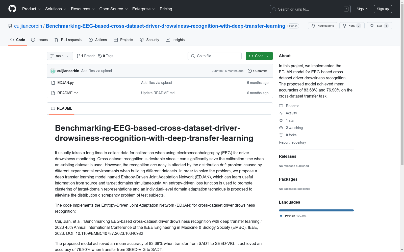404x252 pixels.
Task: Click the Pull requests icon
Action: pyautogui.click(x=56, y=40)
